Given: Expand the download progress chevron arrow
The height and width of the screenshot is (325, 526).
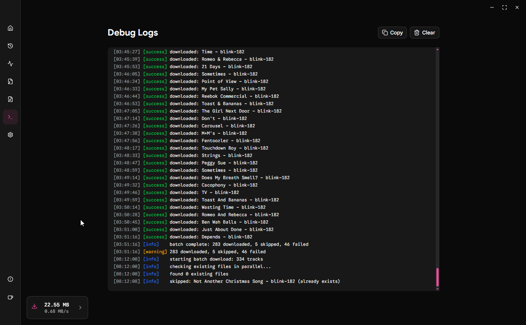Looking at the screenshot, I should (80, 308).
